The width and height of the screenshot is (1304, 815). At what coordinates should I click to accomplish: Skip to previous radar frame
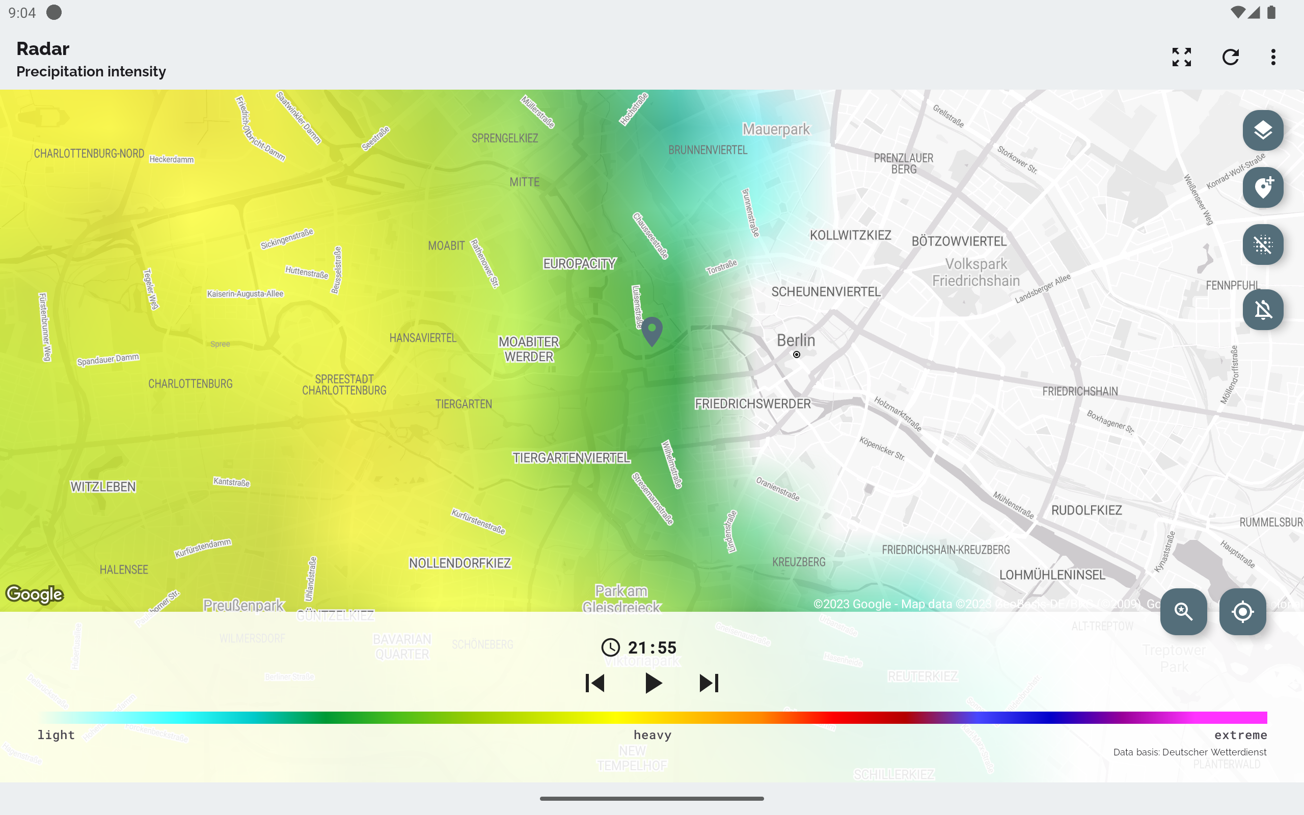click(x=595, y=683)
